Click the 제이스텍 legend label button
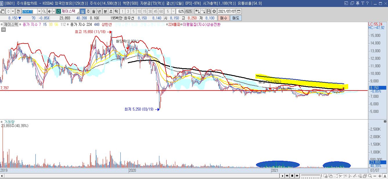 click(x=11, y=25)
